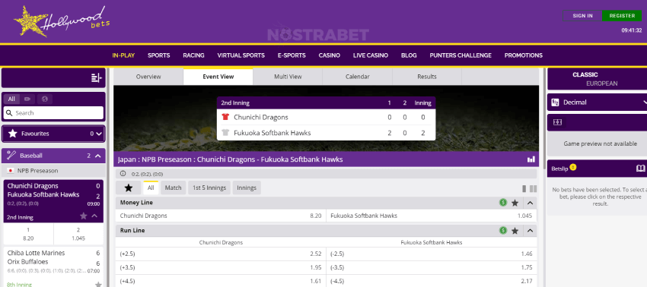Collapse the Baseball section
The width and height of the screenshot is (647, 287).
[97, 156]
